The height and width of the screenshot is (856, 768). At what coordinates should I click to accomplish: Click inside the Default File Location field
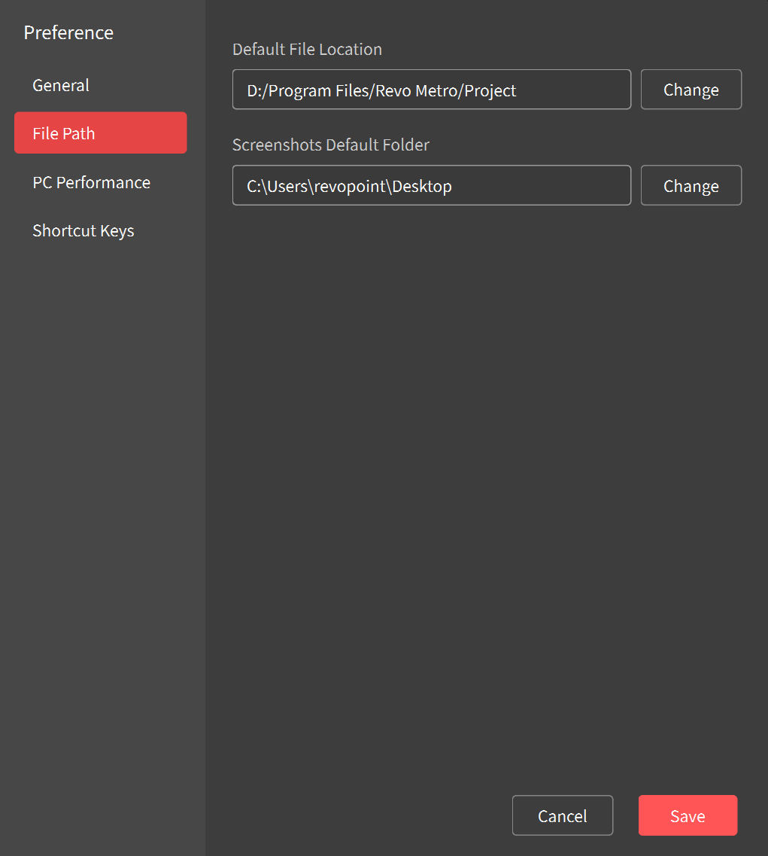click(x=431, y=89)
